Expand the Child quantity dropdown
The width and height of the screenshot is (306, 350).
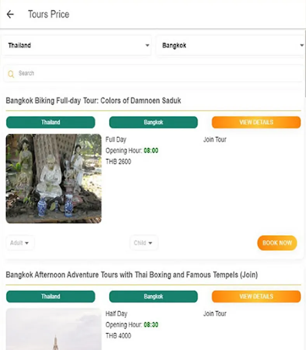click(x=143, y=243)
